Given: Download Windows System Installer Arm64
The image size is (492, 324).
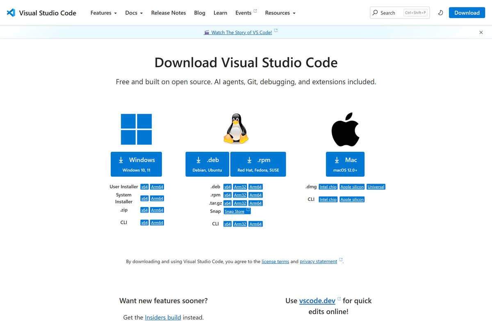Looking at the screenshot, I should pyautogui.click(x=157, y=198).
